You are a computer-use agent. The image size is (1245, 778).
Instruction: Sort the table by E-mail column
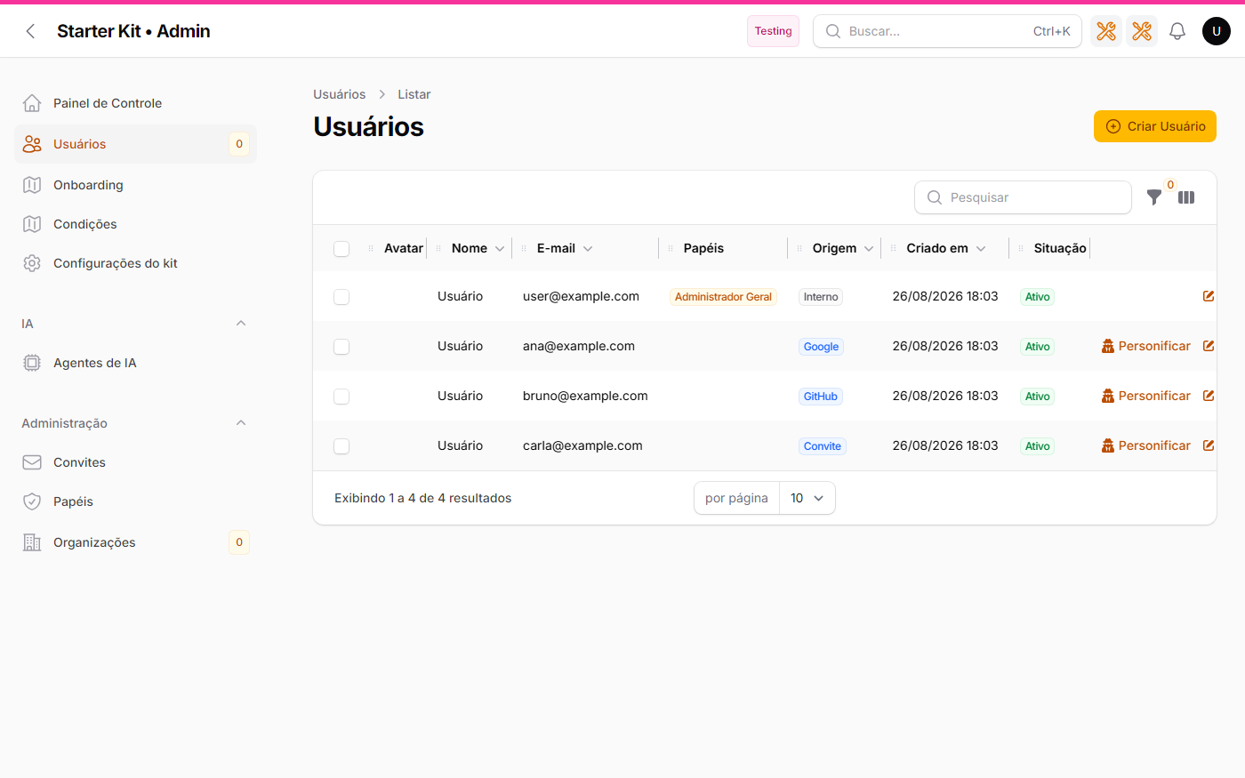coord(565,248)
